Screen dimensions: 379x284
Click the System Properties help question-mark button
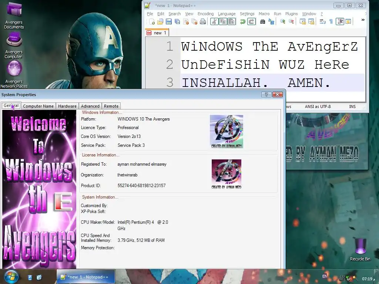coord(266,94)
